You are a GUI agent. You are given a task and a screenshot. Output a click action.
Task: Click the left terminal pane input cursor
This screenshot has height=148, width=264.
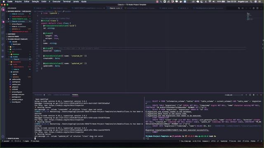click(x=35, y=139)
